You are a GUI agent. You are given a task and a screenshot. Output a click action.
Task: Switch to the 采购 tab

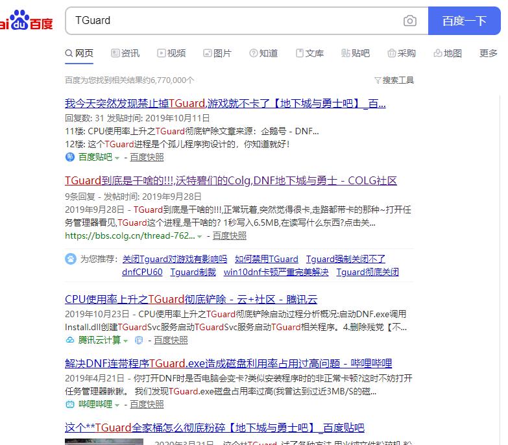[402, 53]
